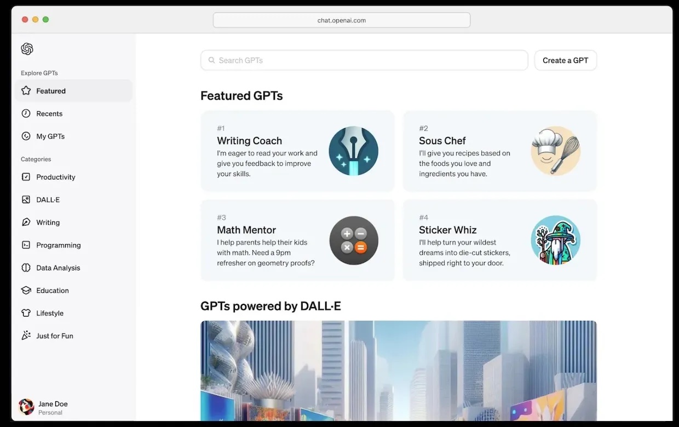This screenshot has width=679, height=427.
Task: Click the pen icon beside Writing
Action: click(26, 222)
